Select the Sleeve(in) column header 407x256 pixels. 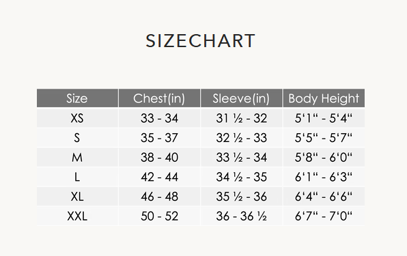point(241,98)
